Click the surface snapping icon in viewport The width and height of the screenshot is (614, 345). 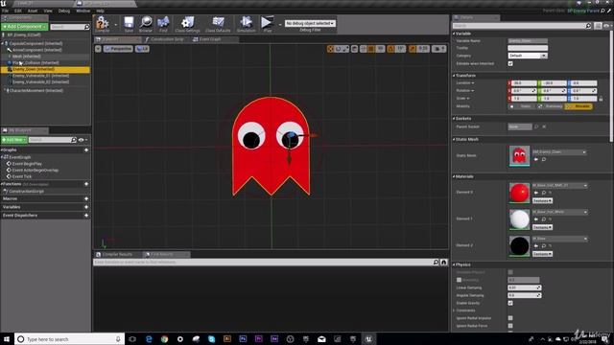[363, 49]
